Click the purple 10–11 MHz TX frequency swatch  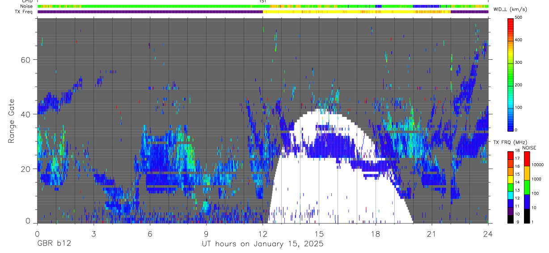[511, 211]
